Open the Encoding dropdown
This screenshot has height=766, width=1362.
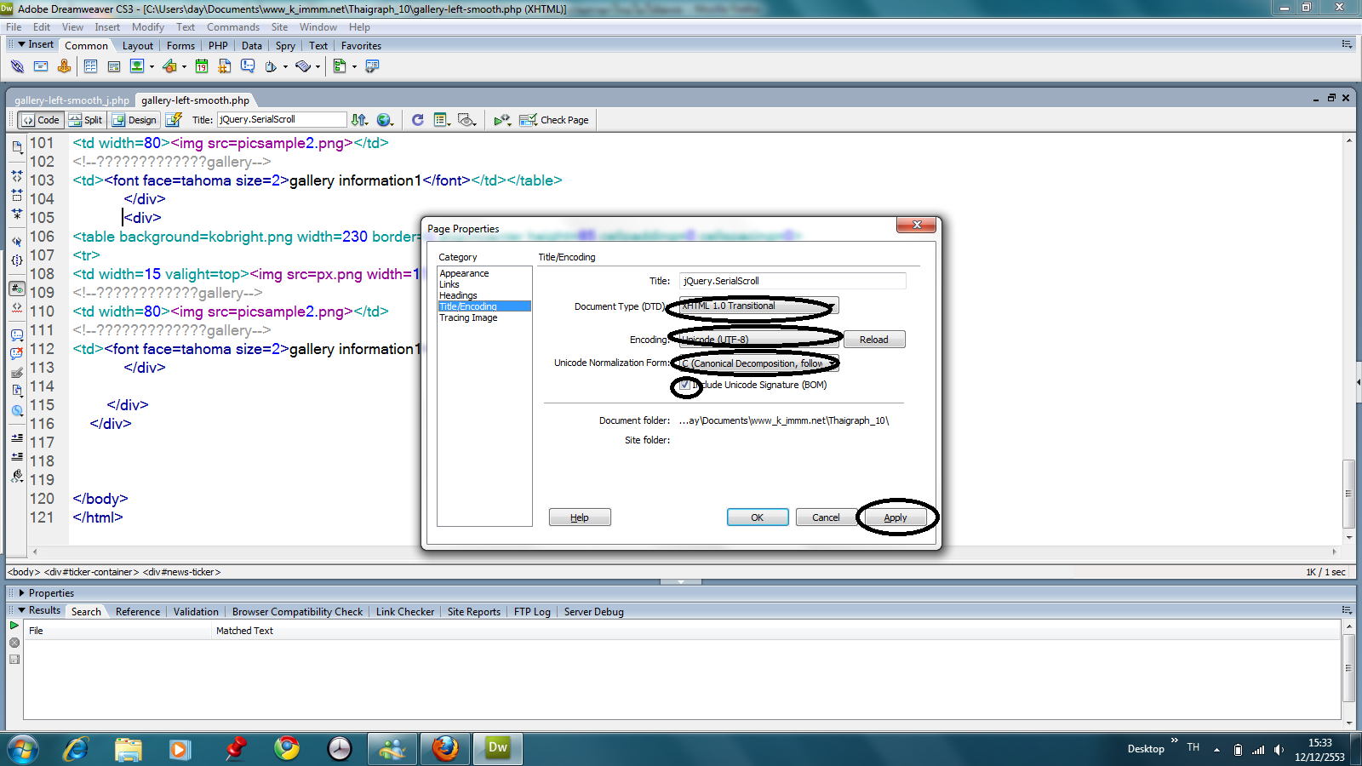tap(758, 340)
